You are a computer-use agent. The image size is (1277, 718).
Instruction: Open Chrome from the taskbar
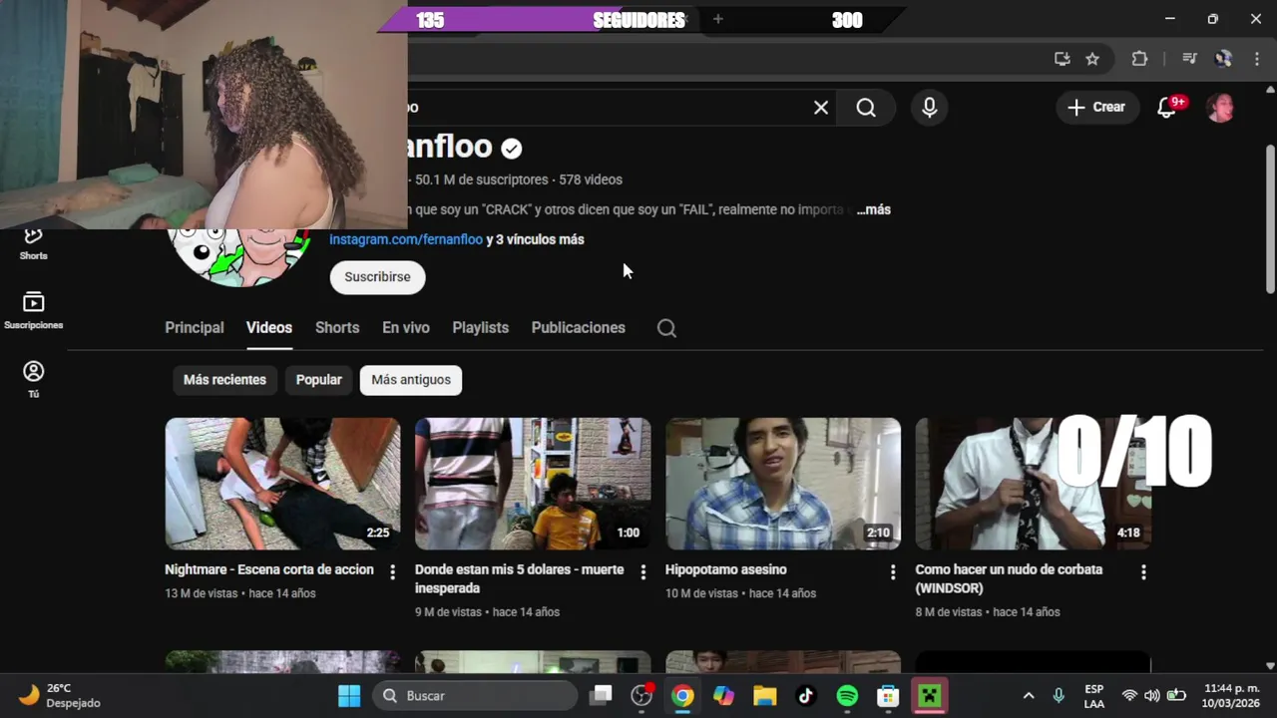tap(682, 695)
